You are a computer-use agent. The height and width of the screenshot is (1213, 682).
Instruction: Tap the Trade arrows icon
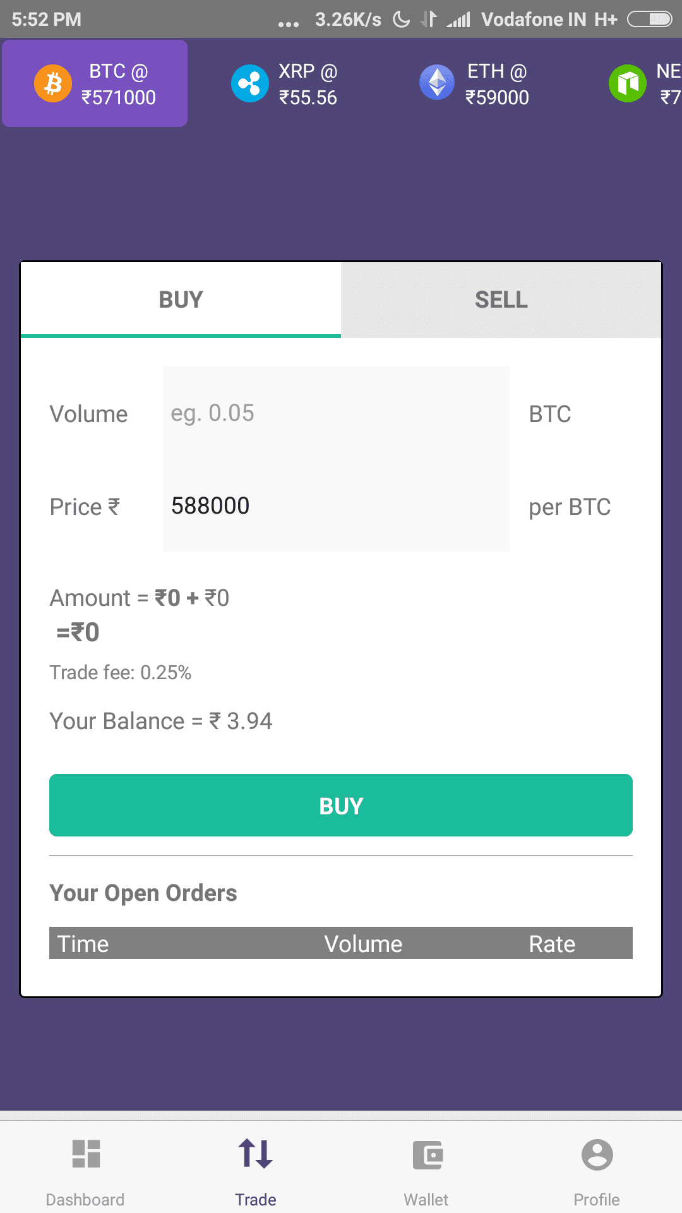(x=256, y=1154)
